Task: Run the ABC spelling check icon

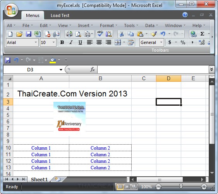Action: [x=100, y=34]
